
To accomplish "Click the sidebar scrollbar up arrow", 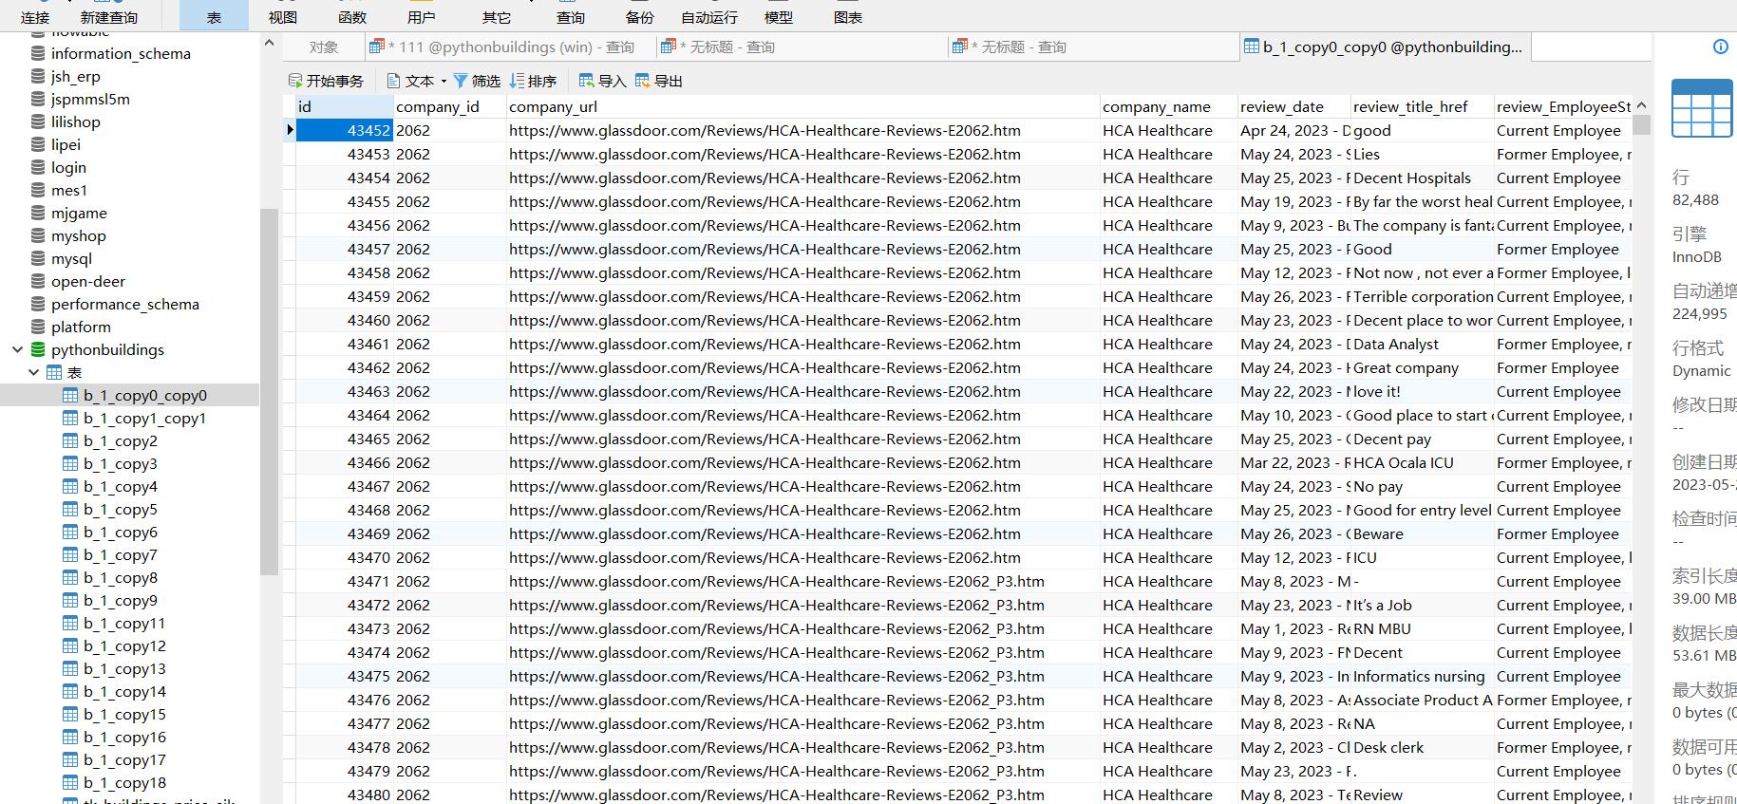I will point(269,43).
